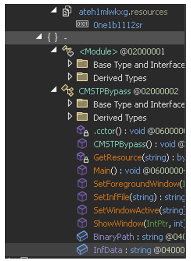Click the 0101 binary resource icon
Viewport: 191px width, 261px height.
click(x=82, y=24)
